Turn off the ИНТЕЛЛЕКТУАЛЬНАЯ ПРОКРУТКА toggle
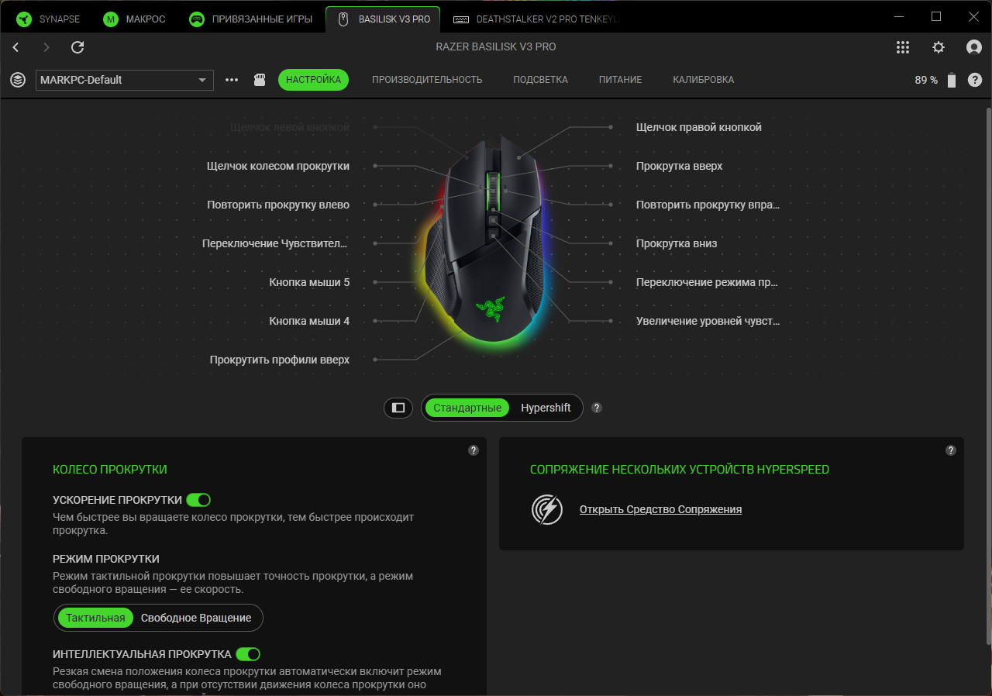 [248, 654]
